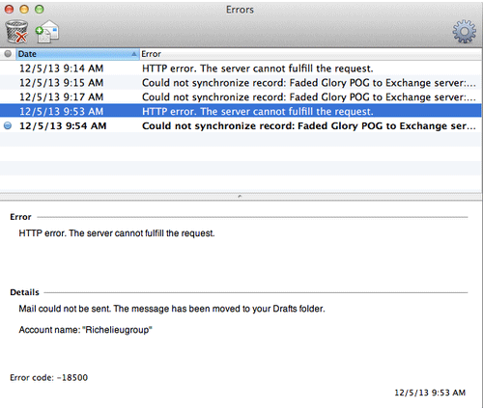Click the timestamp at the bottom right
483x408 pixels.
coord(430,393)
